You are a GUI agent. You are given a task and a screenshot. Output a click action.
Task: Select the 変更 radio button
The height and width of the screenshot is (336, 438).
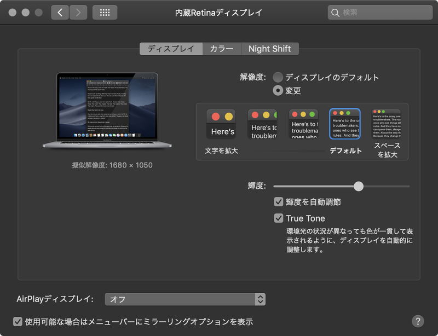pos(278,89)
